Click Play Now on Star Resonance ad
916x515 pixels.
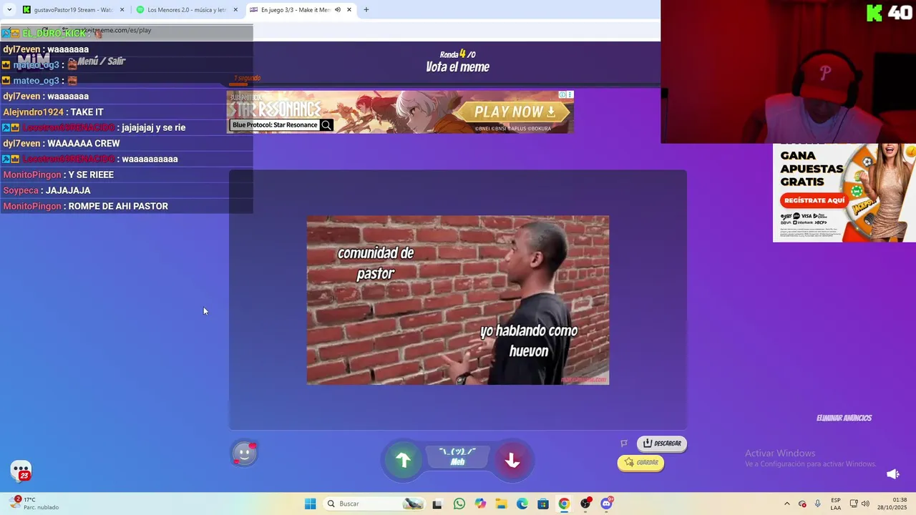click(514, 112)
